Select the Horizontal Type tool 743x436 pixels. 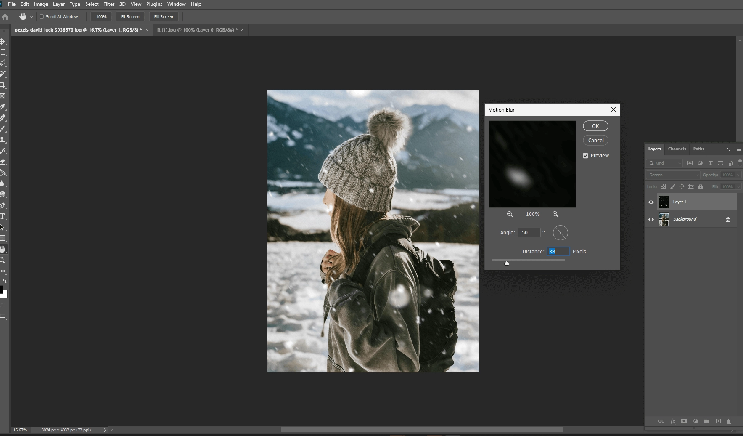click(3, 216)
